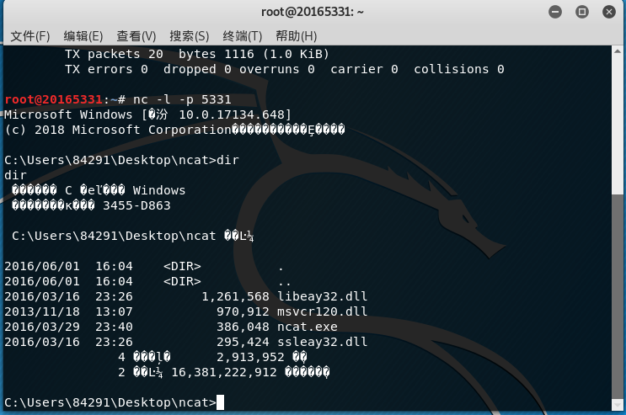
Task: Click the TX errors 0 line
Action: (285, 69)
